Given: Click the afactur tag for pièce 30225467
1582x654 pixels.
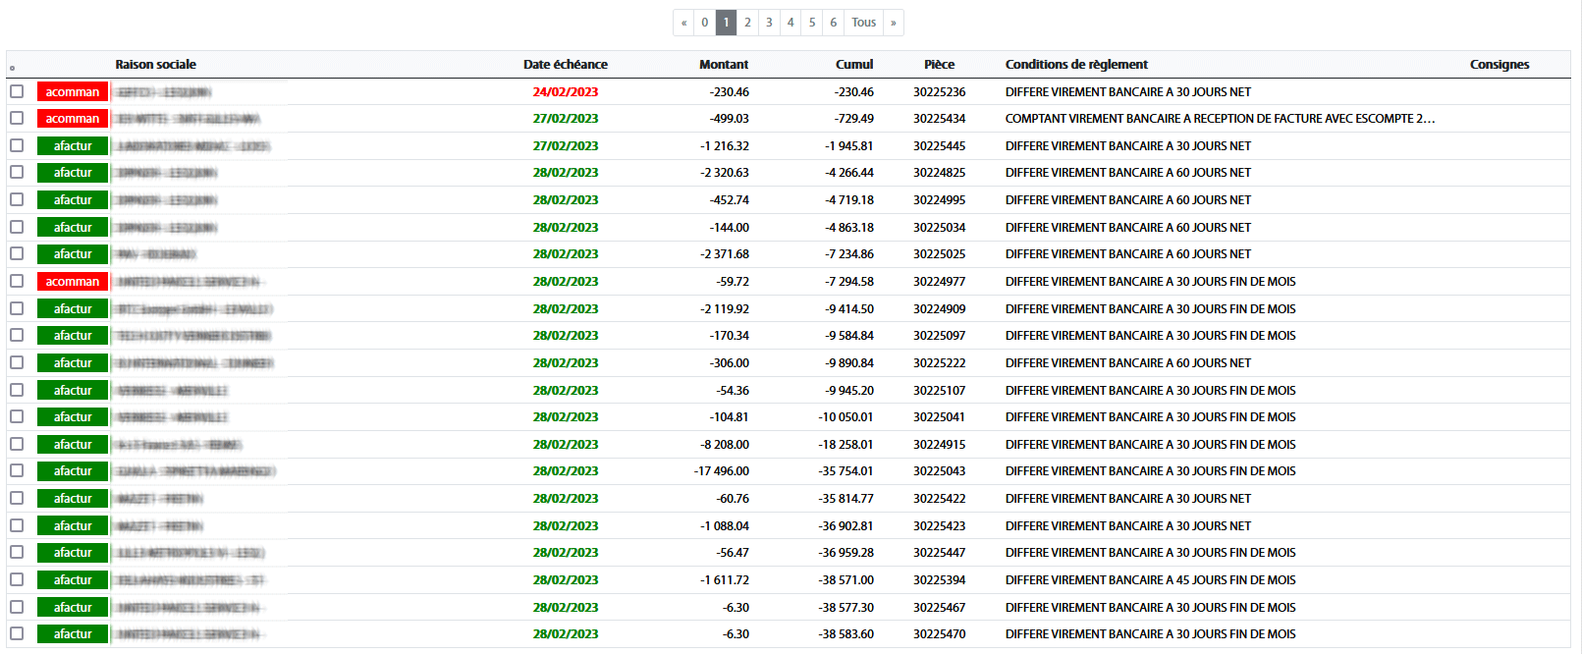Looking at the screenshot, I should coord(73,608).
